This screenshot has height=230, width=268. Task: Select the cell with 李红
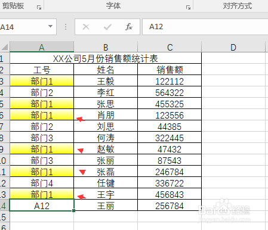(106, 92)
